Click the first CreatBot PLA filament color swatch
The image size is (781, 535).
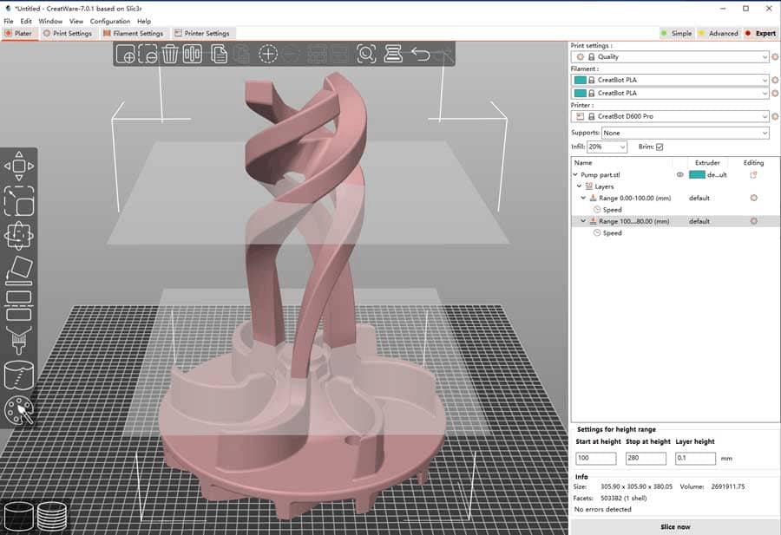click(580, 80)
